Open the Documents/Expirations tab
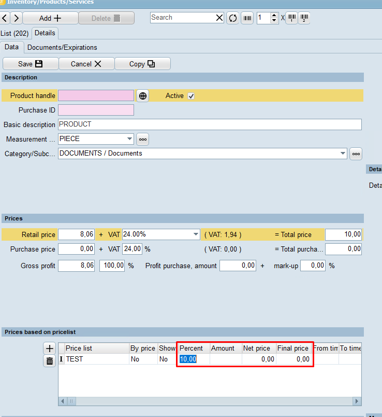 62,47
